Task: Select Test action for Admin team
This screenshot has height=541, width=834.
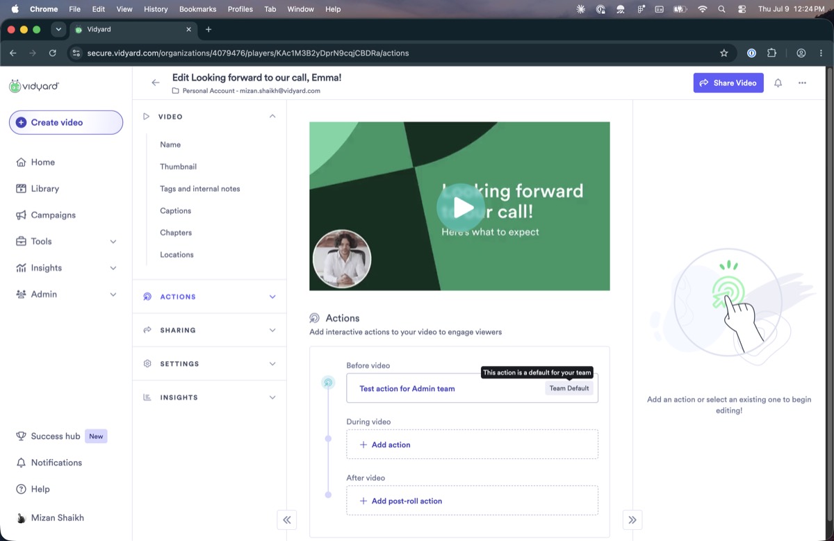Action: click(472, 388)
